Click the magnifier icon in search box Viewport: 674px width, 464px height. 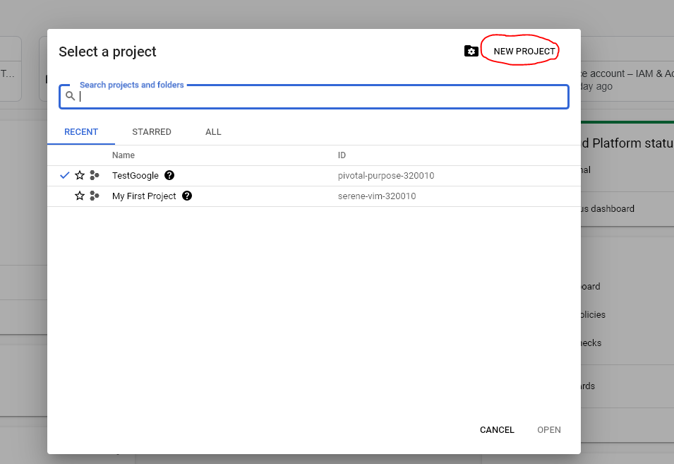[x=70, y=96]
